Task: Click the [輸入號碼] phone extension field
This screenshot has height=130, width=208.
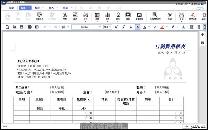Action: click(x=57, y=92)
